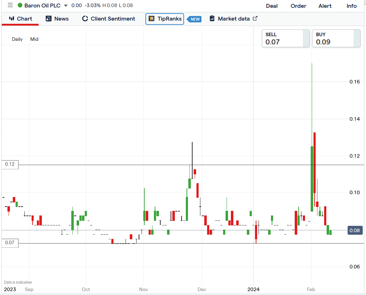Click the Oct date axis label
The width and height of the screenshot is (366, 295).
(x=86, y=289)
